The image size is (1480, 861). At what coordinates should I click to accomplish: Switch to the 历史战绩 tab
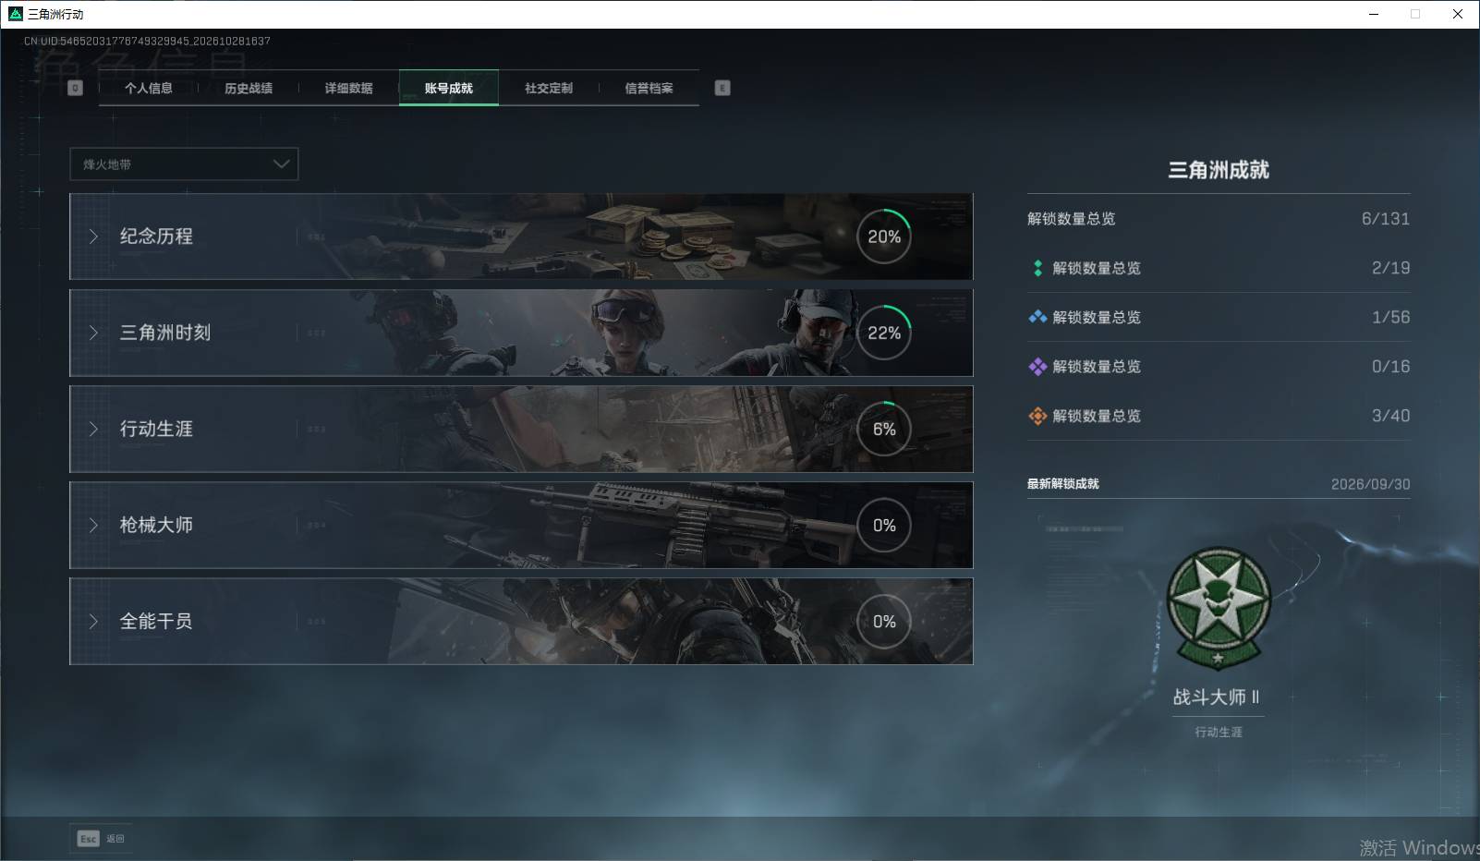(249, 88)
